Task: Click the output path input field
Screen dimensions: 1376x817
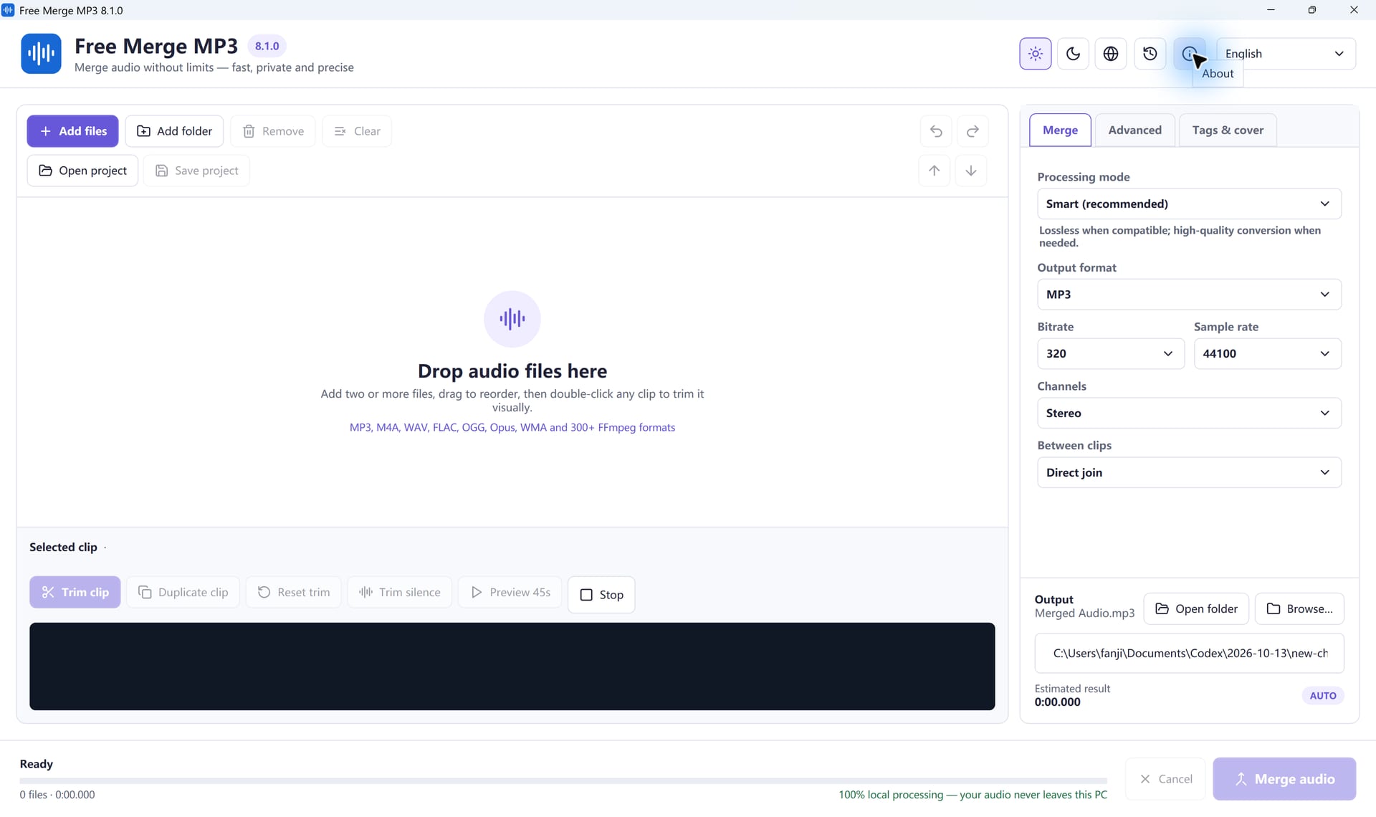Action: [x=1189, y=653]
